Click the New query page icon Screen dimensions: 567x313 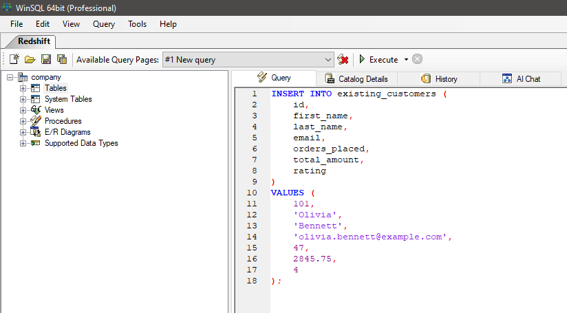[14, 59]
